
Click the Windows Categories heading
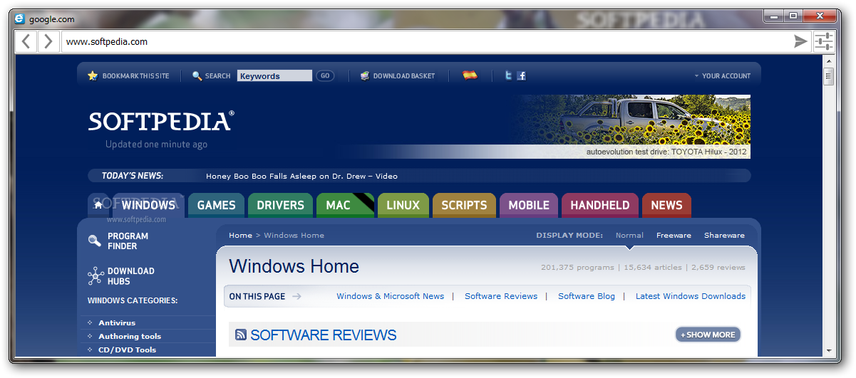(133, 300)
